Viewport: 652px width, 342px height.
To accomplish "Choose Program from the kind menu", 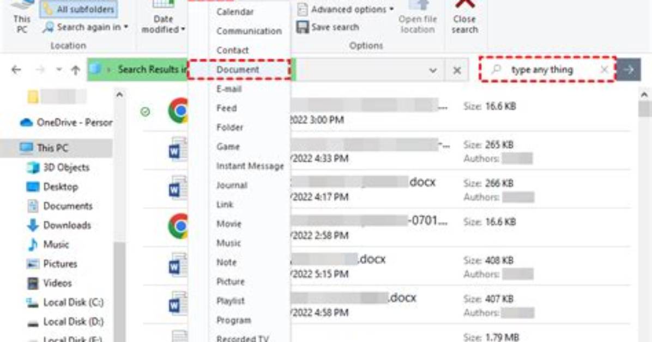I will pyautogui.click(x=233, y=320).
